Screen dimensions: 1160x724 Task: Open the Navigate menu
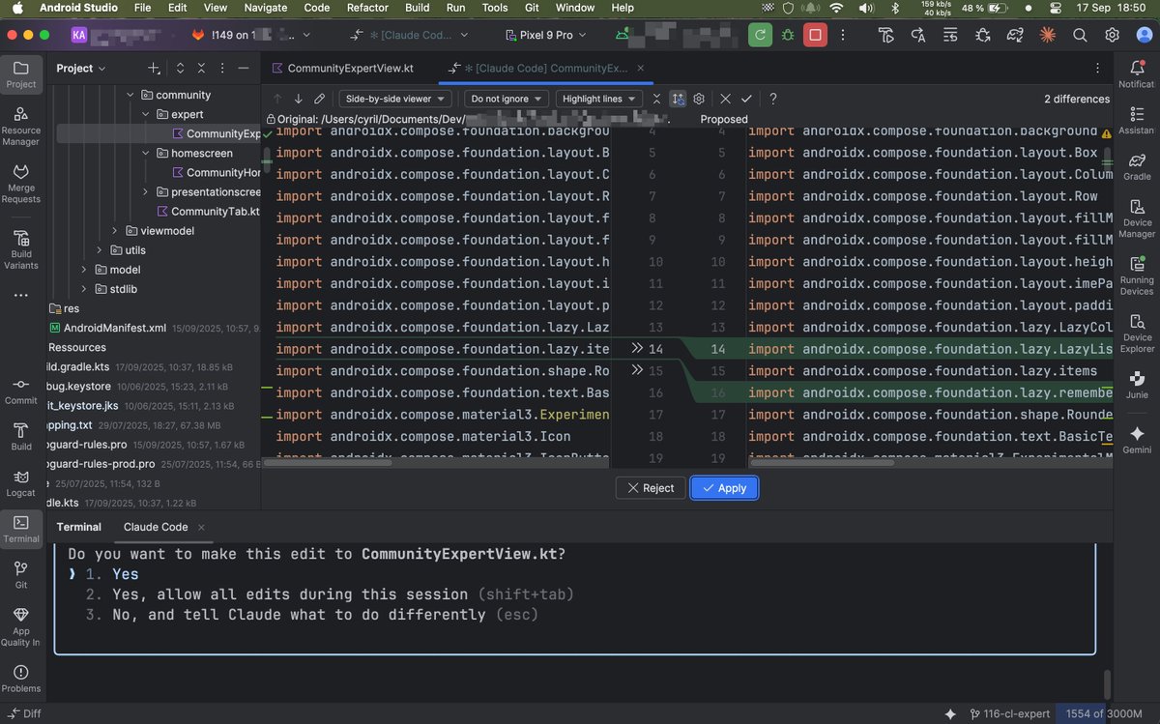click(265, 8)
